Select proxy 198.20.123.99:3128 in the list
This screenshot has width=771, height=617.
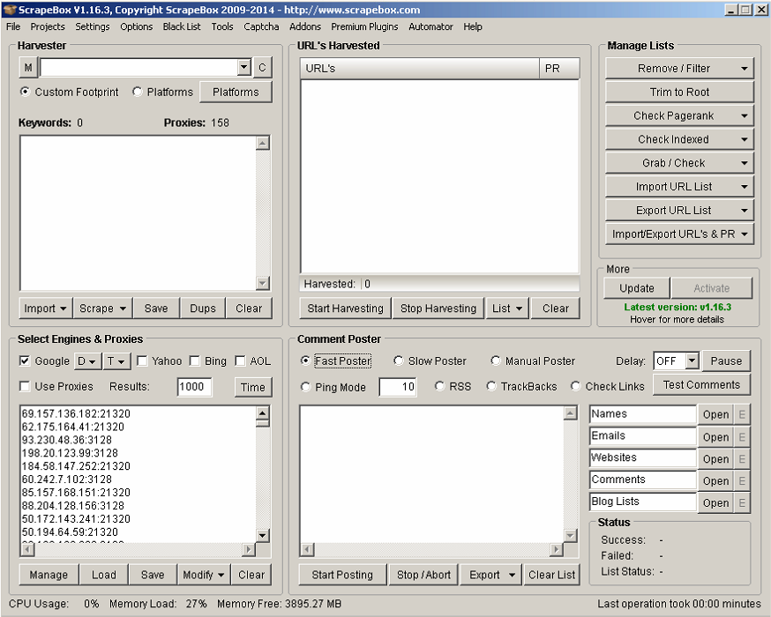[70, 453]
